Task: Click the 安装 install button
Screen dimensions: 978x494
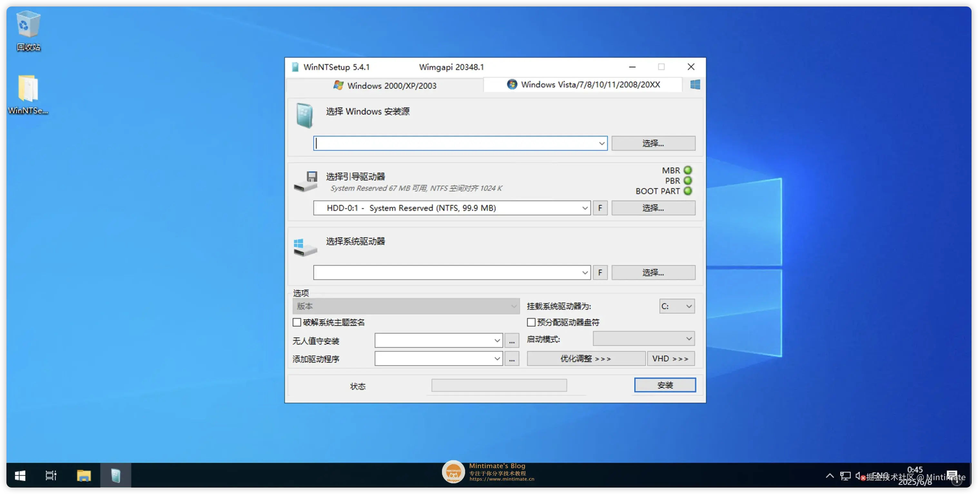Action: pos(664,385)
